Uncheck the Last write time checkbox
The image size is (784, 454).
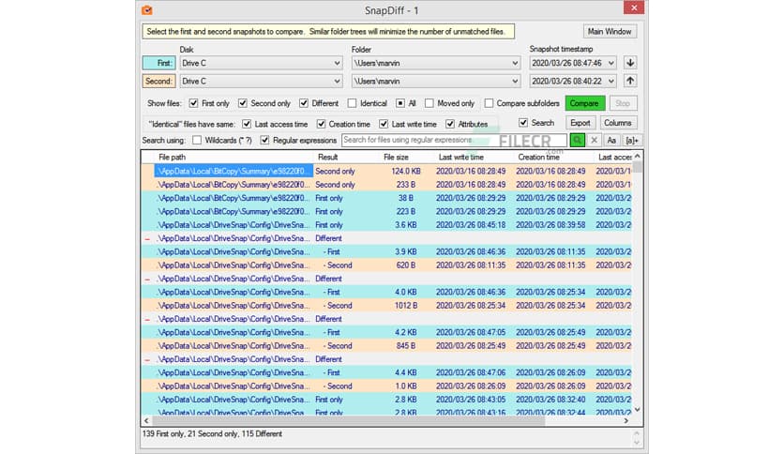pos(384,124)
